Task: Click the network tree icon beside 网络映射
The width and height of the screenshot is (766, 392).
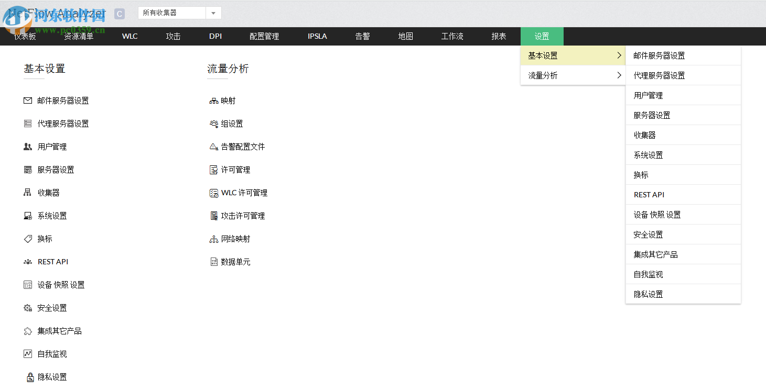Action: point(214,239)
